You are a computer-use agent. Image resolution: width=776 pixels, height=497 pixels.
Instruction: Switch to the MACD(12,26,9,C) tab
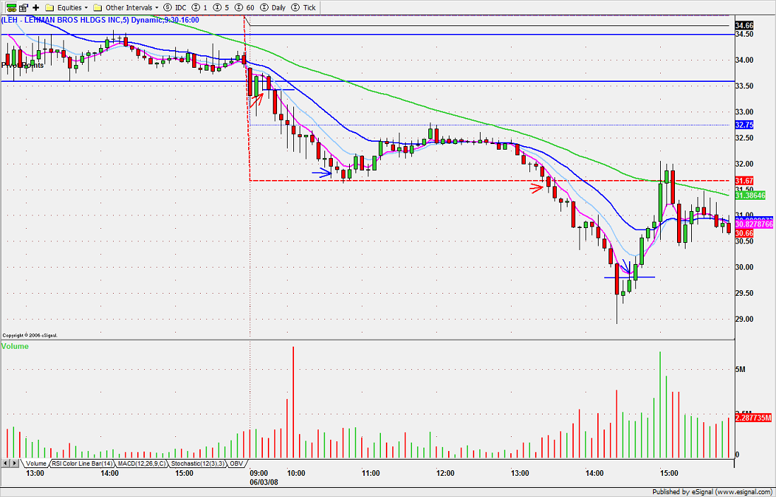[142, 464]
